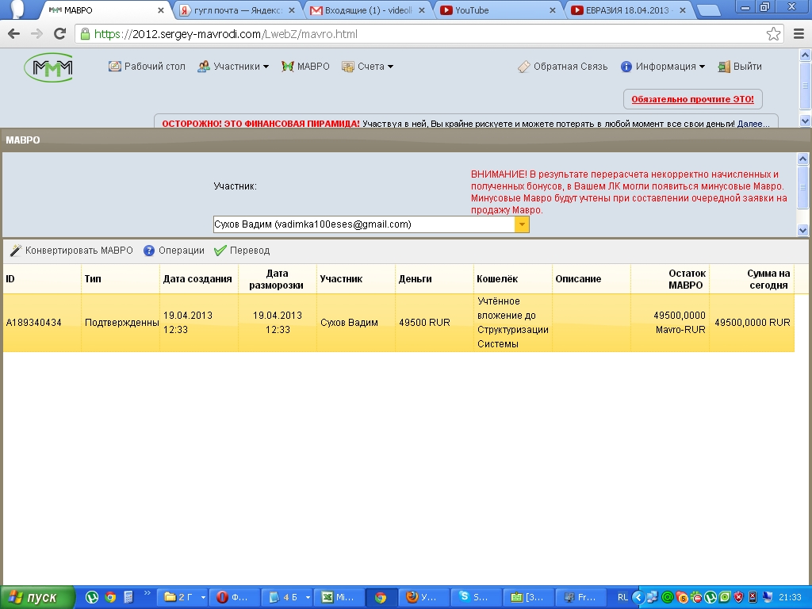Close the МАВРО tab
812x609 pixels.
coord(160,10)
